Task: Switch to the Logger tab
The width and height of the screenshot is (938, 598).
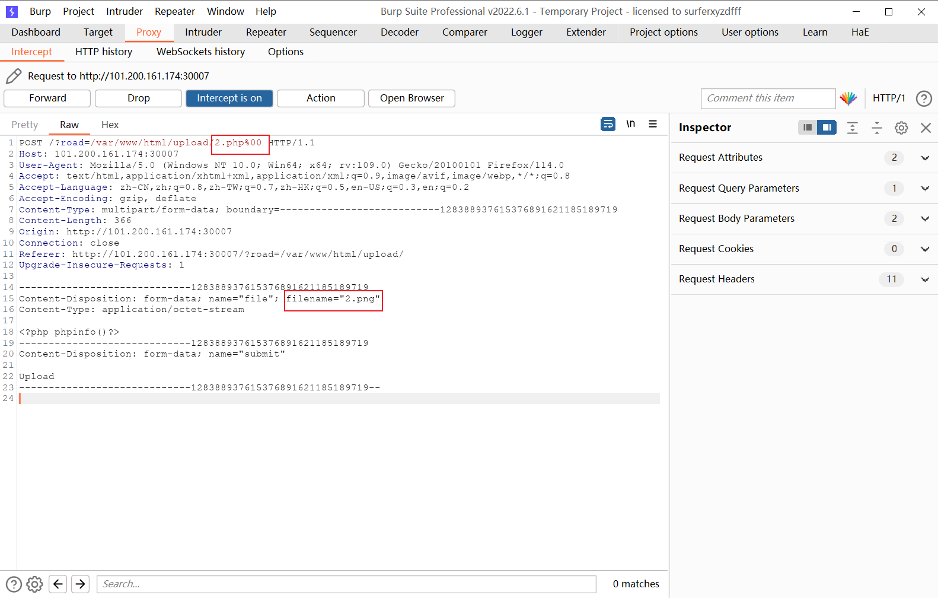Action: pos(527,32)
